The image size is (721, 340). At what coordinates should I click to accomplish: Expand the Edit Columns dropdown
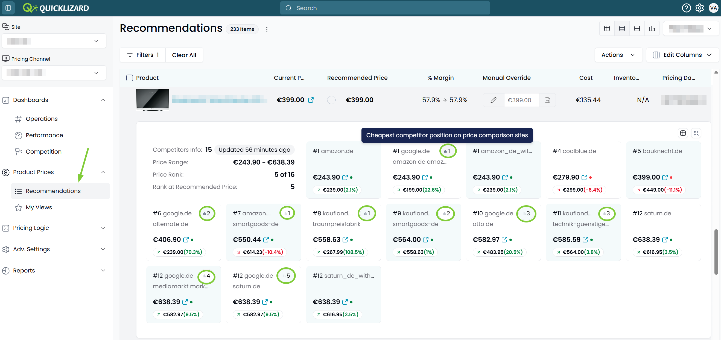(682, 55)
